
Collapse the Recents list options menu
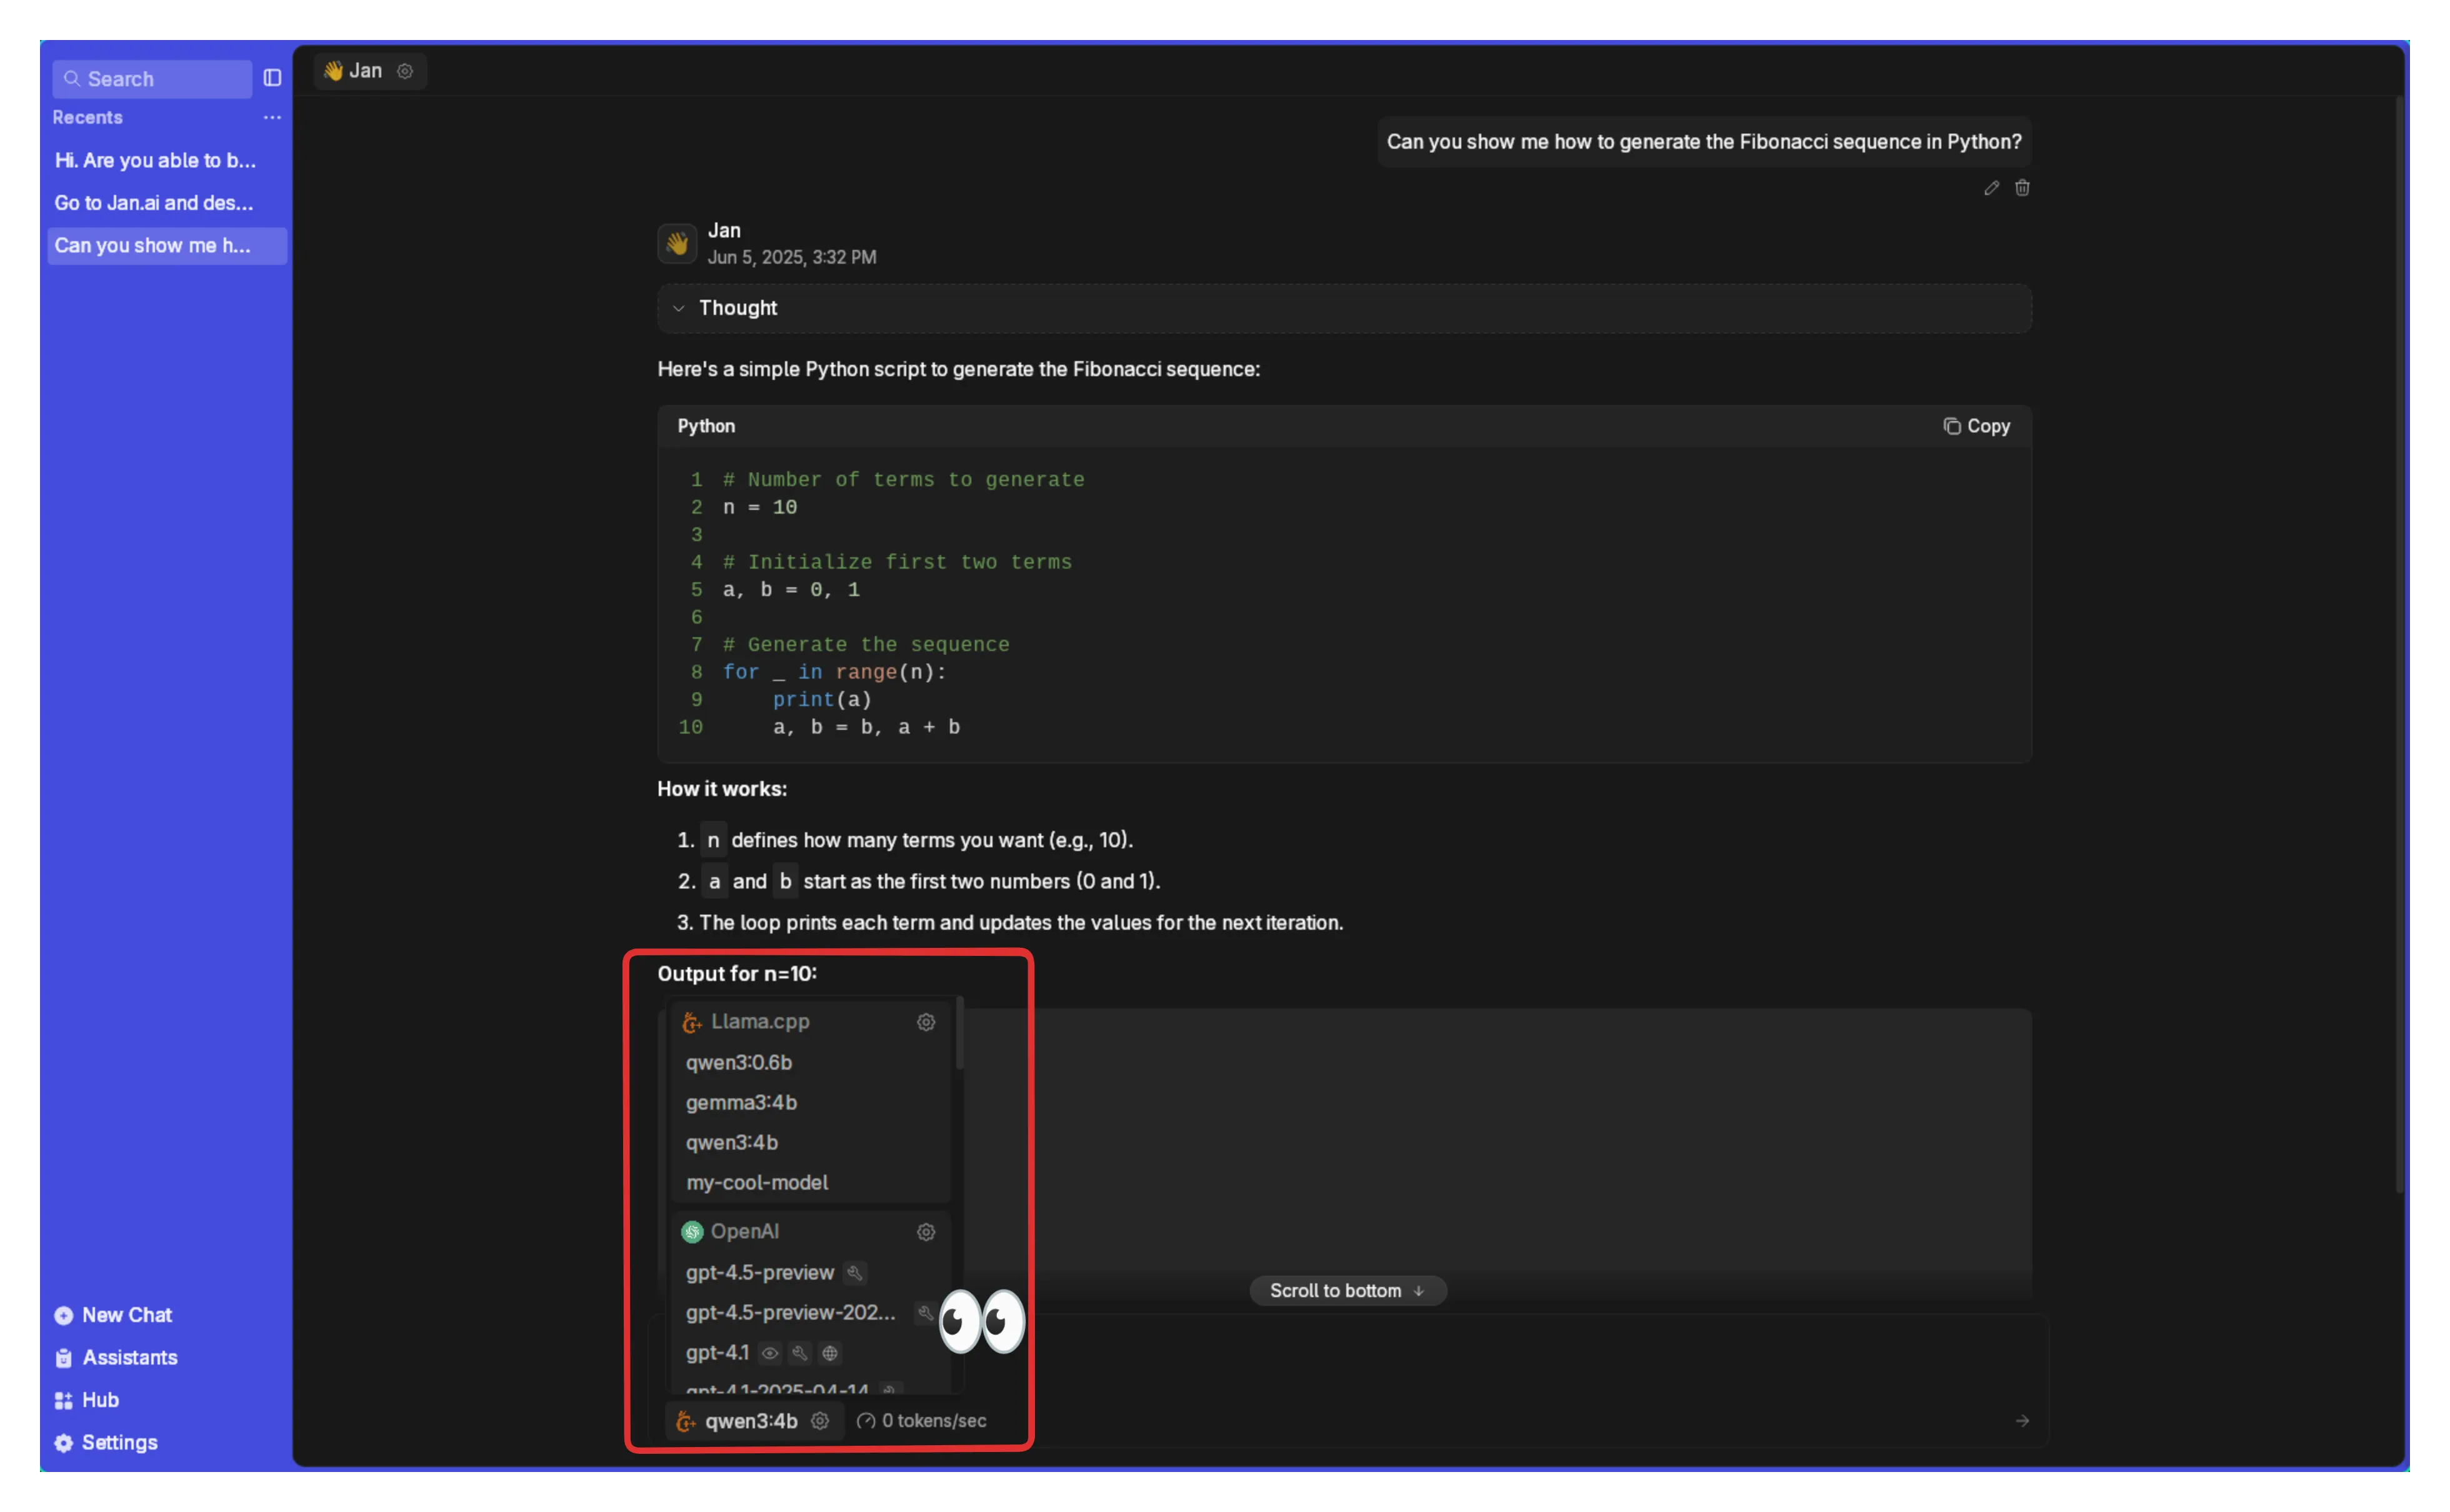click(271, 117)
